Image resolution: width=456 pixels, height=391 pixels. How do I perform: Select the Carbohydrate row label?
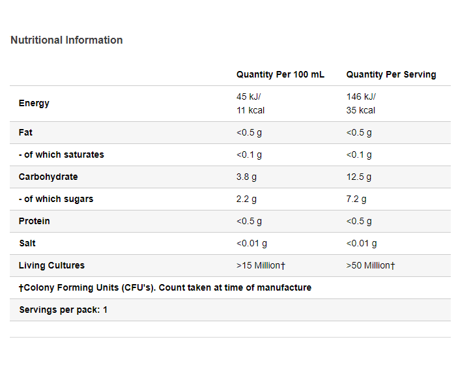(x=48, y=177)
